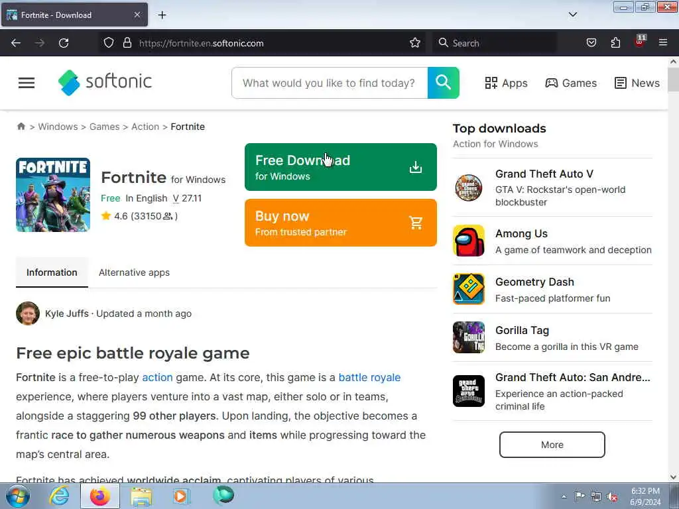
Task: Focus the Firefox Search box
Action: click(x=495, y=43)
